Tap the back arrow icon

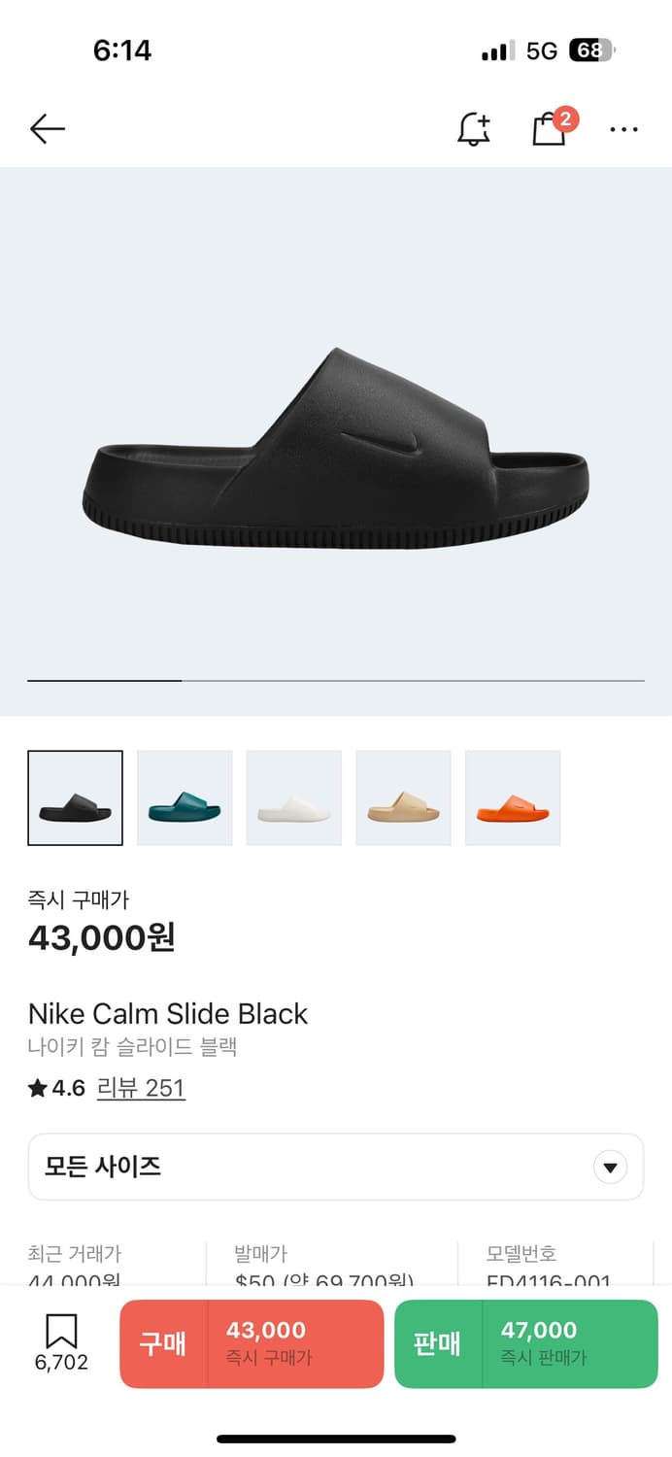point(47,128)
